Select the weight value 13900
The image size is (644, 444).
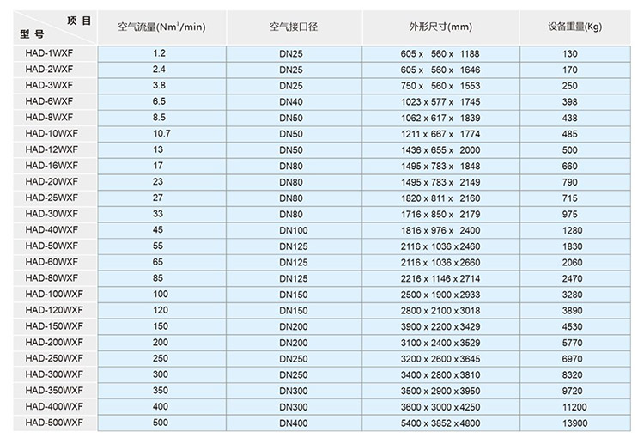[574, 422]
